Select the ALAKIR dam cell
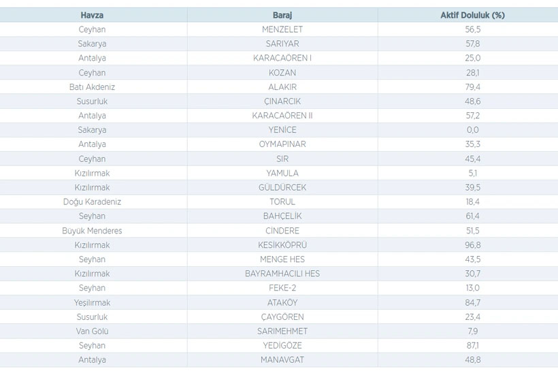 tap(282, 87)
